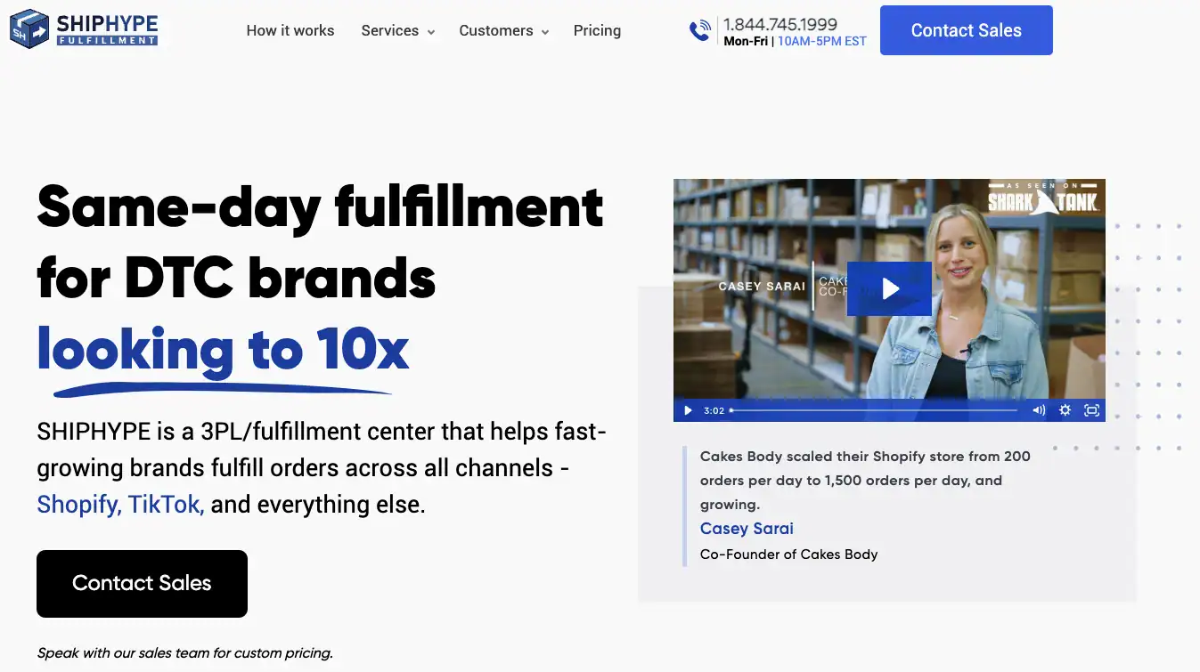Click the Casey Sarai name link

pos(747,529)
